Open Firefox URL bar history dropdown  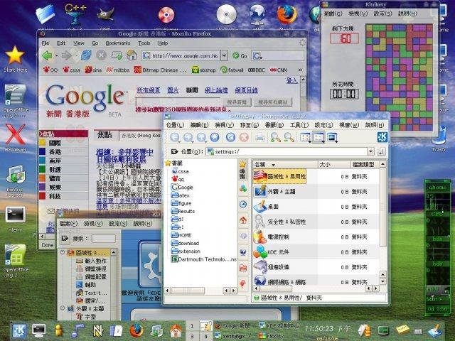(x=224, y=55)
